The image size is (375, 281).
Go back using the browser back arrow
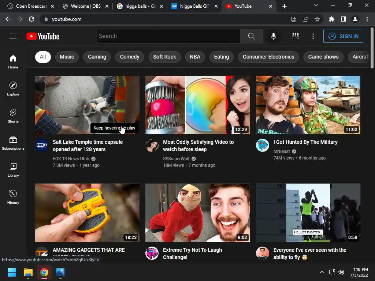(x=8, y=19)
